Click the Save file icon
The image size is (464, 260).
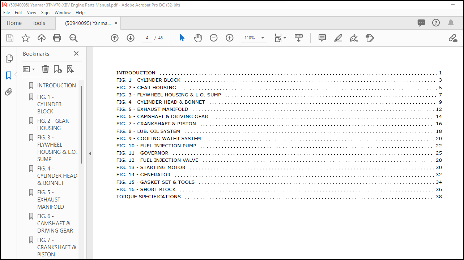10,38
